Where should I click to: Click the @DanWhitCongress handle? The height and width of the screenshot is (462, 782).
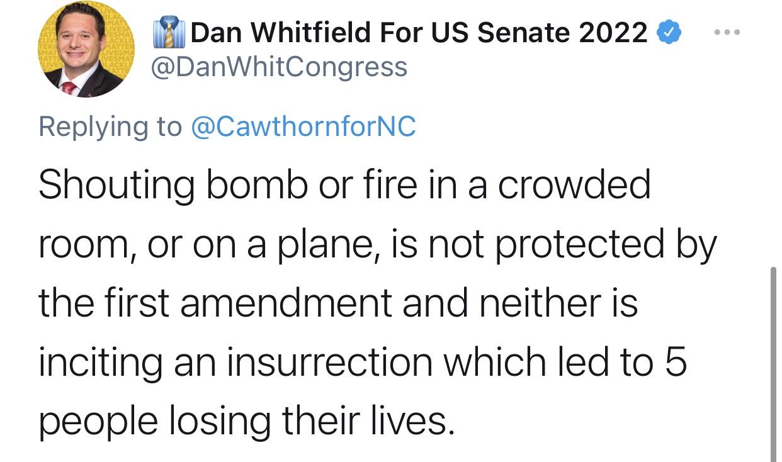click(x=278, y=67)
